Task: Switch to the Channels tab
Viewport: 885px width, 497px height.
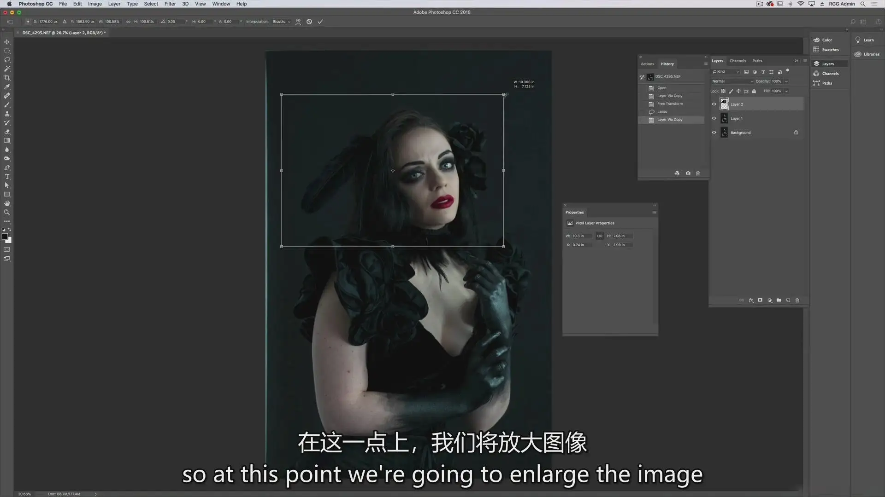Action: pyautogui.click(x=737, y=61)
